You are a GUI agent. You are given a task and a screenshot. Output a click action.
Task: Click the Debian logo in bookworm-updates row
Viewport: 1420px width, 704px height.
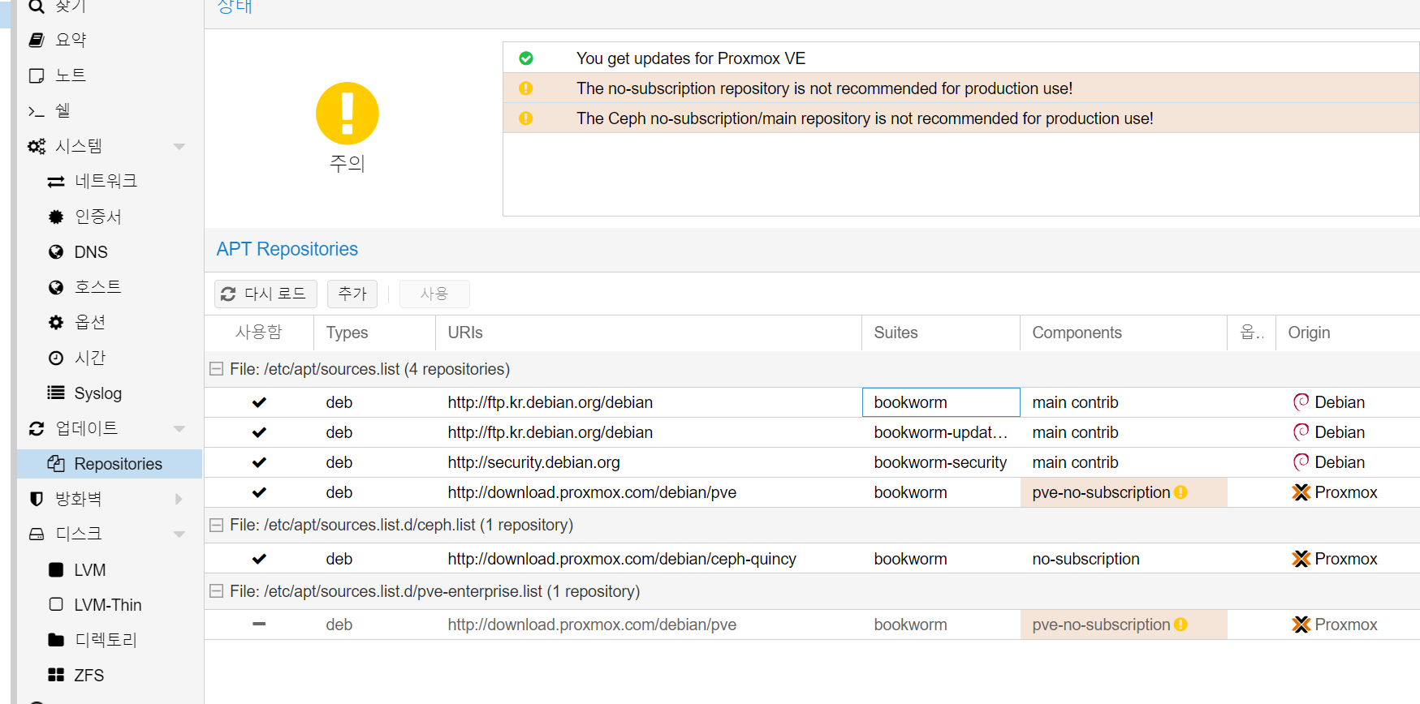(x=1301, y=432)
